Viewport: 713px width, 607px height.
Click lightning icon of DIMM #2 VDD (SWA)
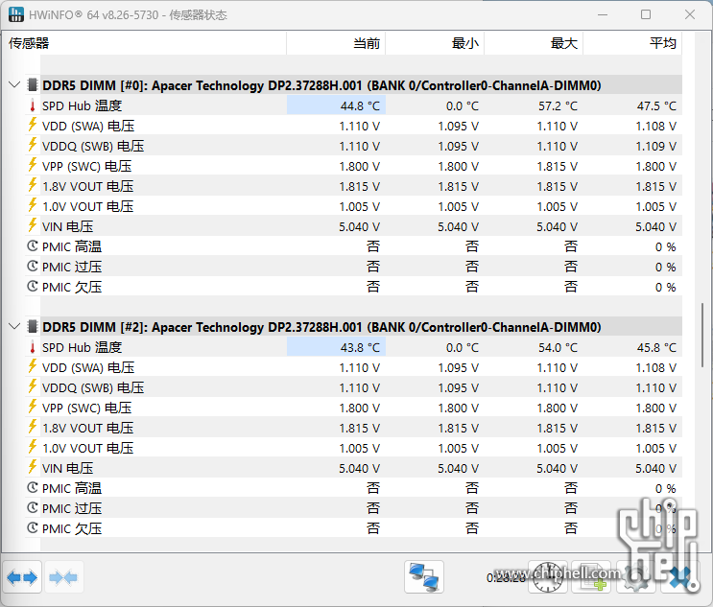[33, 366]
